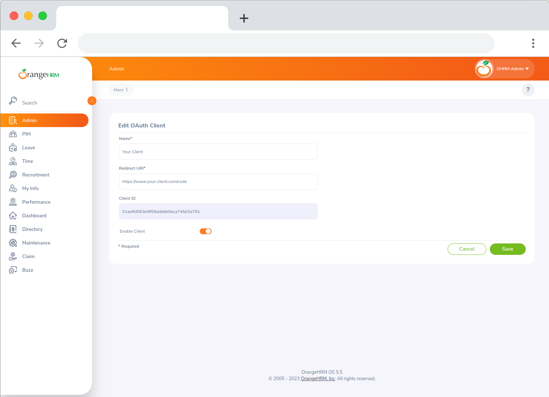Open the Buzz module icon
Viewport: 549px width, 397px height.
tap(13, 270)
